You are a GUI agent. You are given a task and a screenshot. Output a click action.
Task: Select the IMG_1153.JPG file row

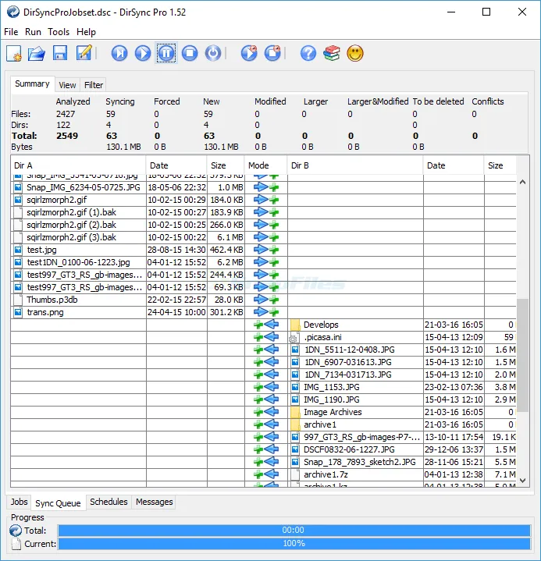[x=263, y=387]
